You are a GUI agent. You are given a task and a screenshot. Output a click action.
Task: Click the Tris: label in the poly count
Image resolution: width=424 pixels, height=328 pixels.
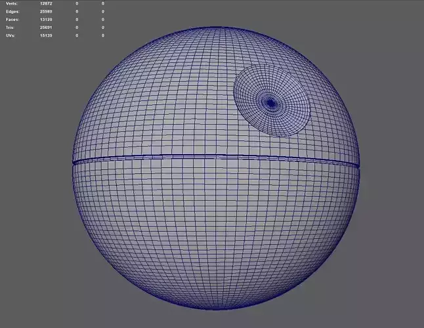10,28
